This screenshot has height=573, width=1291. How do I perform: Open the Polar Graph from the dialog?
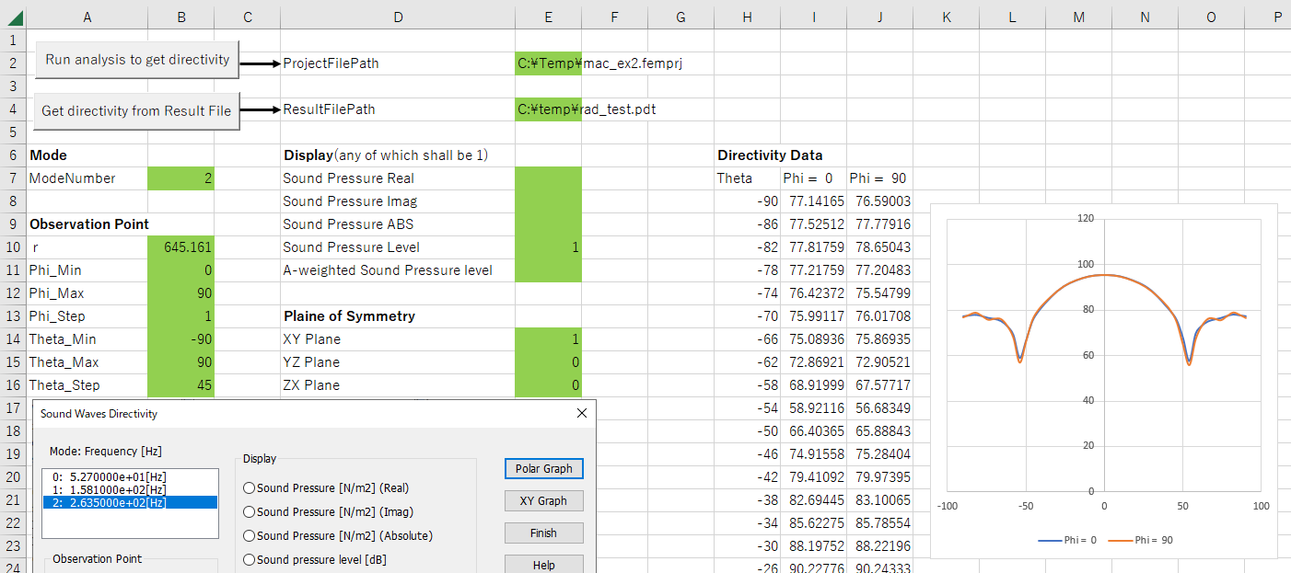click(543, 468)
